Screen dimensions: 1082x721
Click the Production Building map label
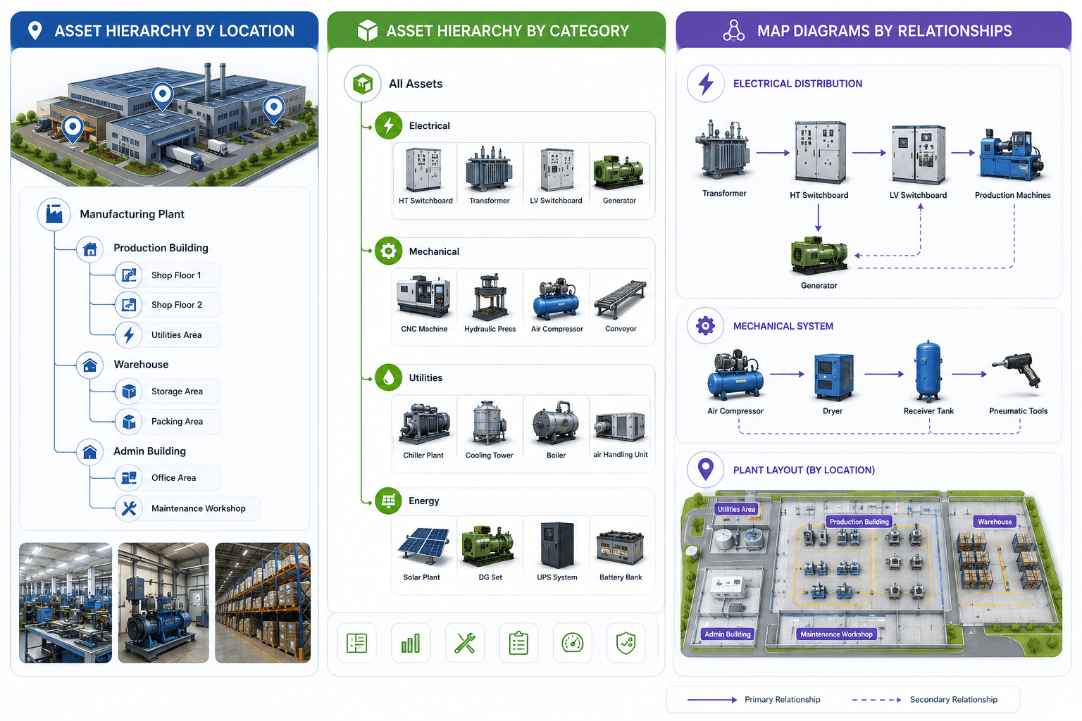859,522
